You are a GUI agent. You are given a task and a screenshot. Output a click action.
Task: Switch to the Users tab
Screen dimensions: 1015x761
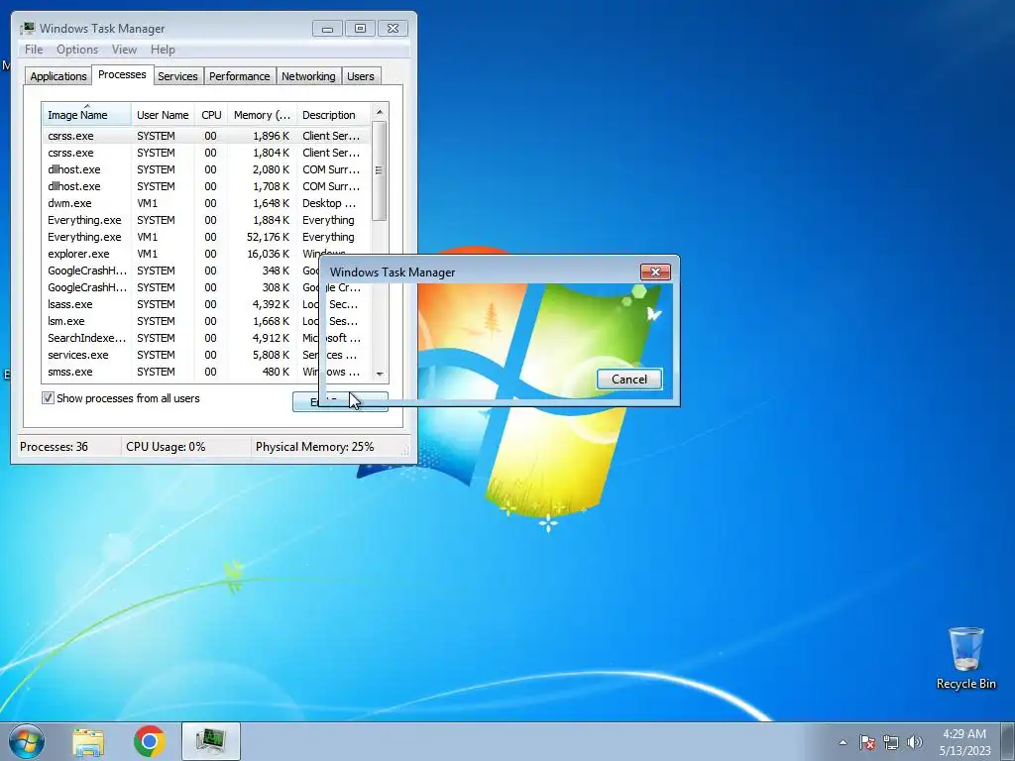pos(361,76)
